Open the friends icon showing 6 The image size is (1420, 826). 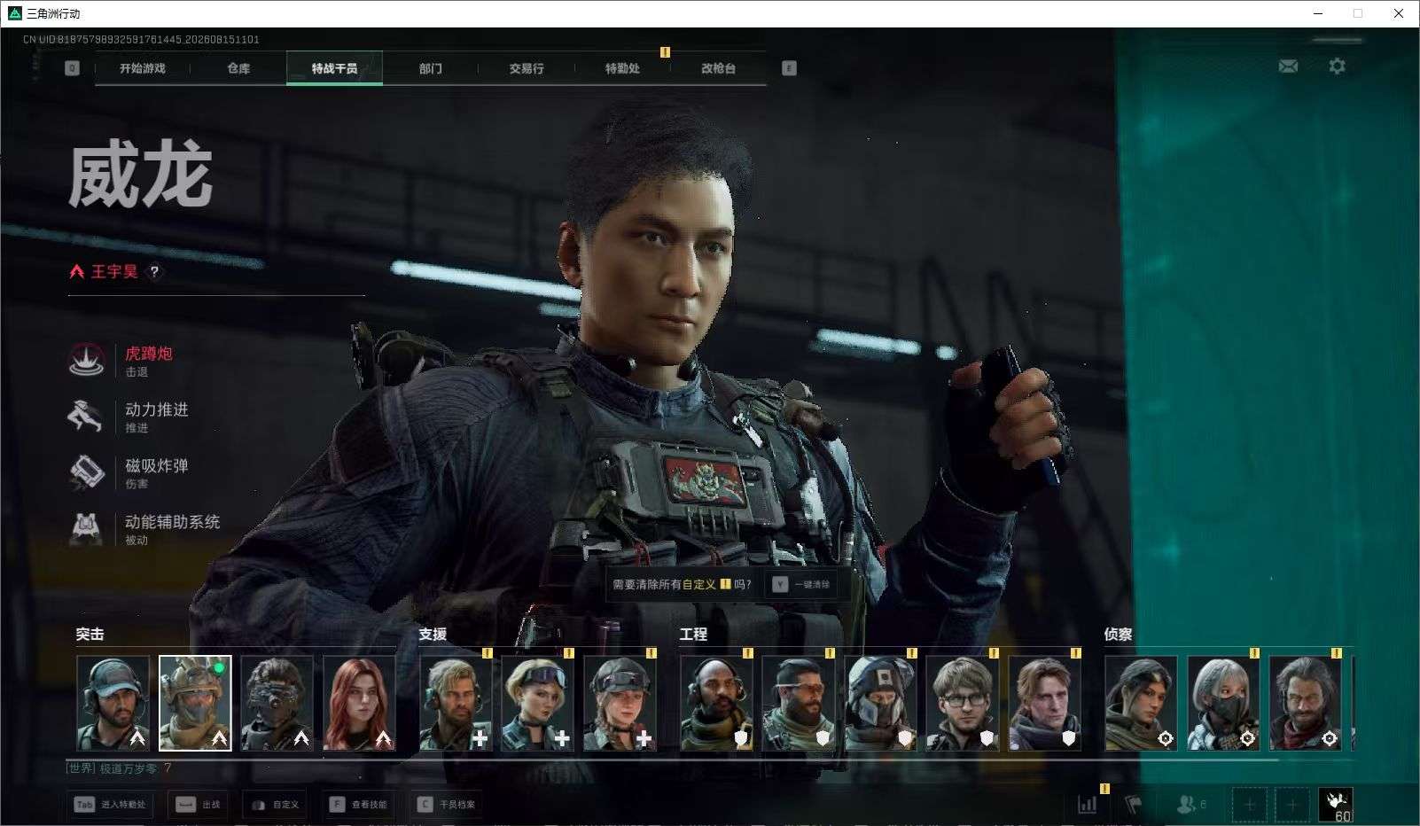[x=1191, y=805]
